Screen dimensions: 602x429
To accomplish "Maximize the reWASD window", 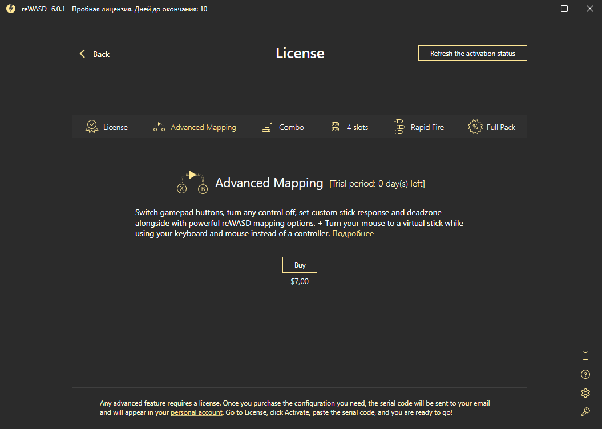I will [564, 9].
